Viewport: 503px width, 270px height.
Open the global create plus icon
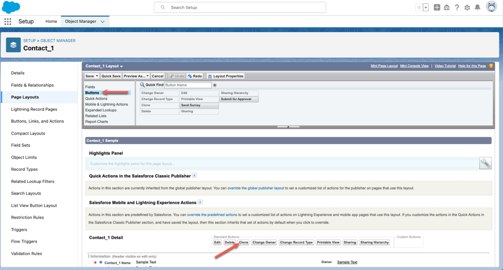(437, 7)
